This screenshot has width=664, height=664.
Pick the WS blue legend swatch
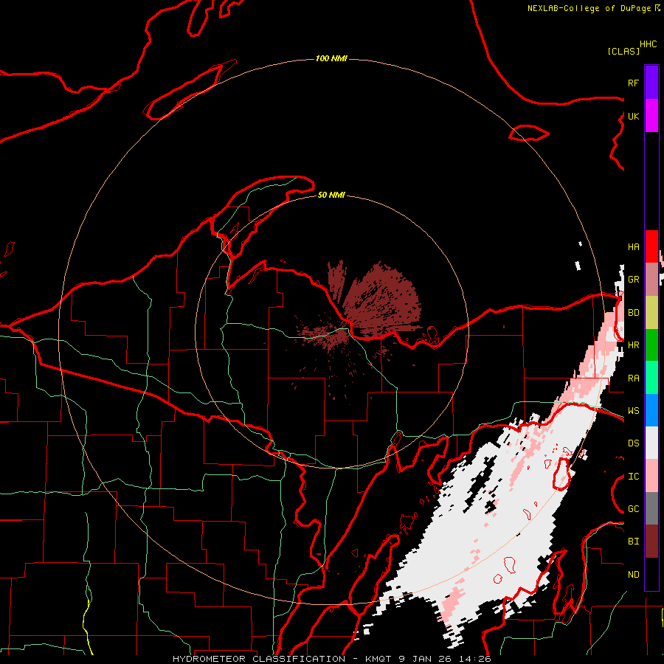click(651, 410)
